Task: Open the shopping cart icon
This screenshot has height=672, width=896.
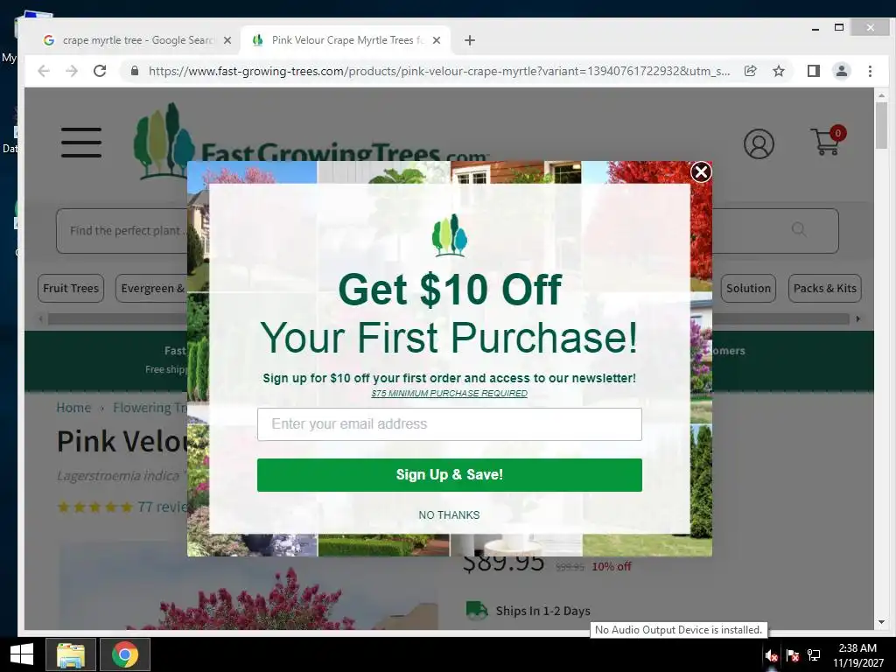Action: (x=828, y=141)
